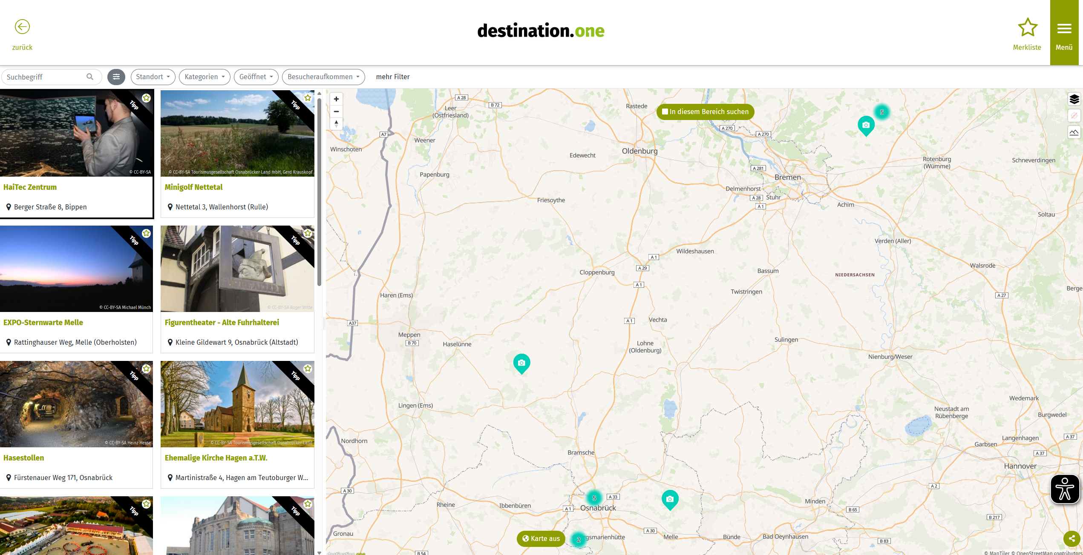The image size is (1083, 555).
Task: Click camera marker near Melle
Action: point(670,500)
